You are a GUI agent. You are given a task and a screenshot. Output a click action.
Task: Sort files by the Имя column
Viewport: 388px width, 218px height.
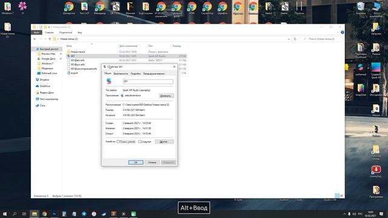coord(69,46)
